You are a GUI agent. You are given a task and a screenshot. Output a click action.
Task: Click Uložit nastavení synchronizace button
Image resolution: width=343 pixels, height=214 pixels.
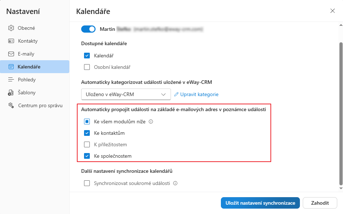point(260,203)
